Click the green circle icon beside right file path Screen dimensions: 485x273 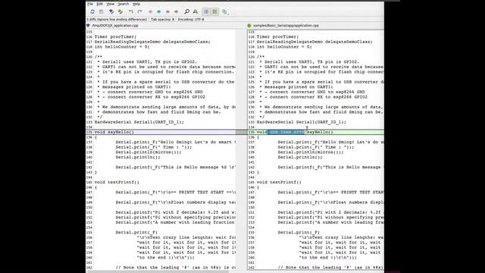tap(249, 26)
